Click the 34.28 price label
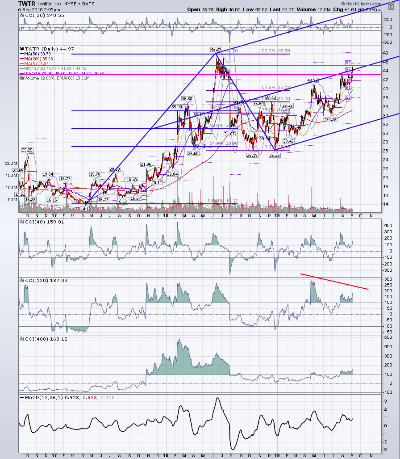This screenshot has height=459, width=400. [331, 119]
